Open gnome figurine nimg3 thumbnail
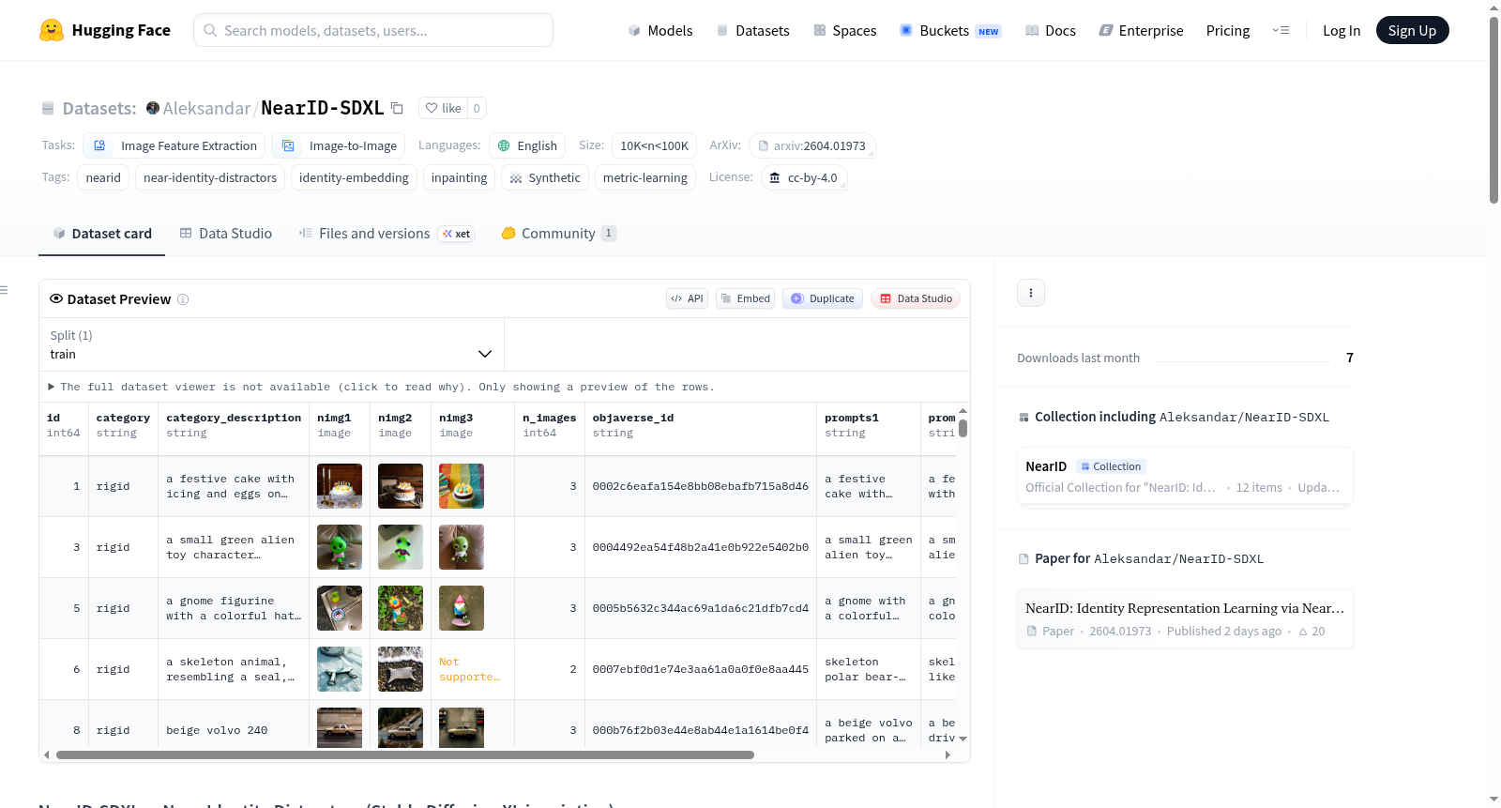The image size is (1501, 808). [462, 608]
